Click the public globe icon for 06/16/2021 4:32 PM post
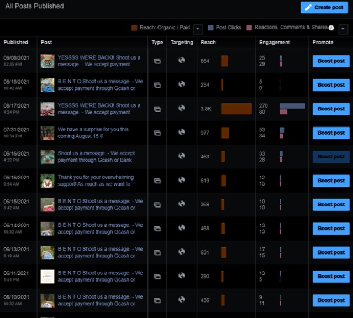 [x=181, y=156]
